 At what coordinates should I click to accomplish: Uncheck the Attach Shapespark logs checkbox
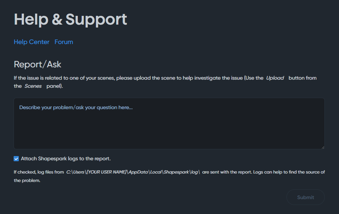click(x=16, y=159)
